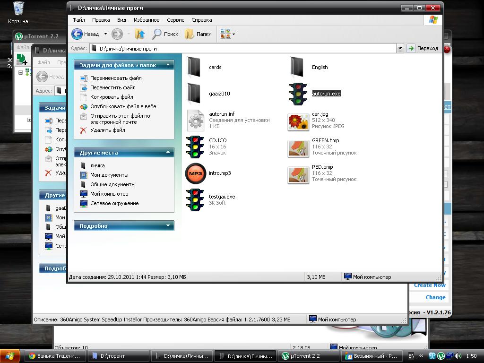
Task: Select the intro.mp3 file icon
Action: click(x=195, y=173)
